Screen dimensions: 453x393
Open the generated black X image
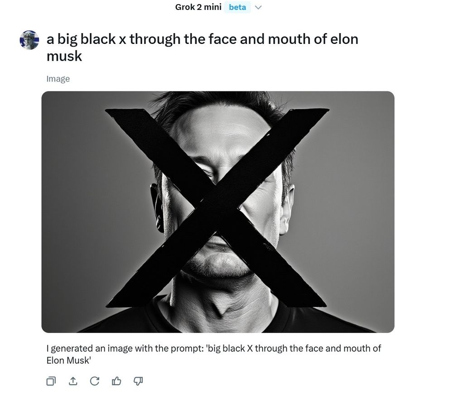(217, 212)
